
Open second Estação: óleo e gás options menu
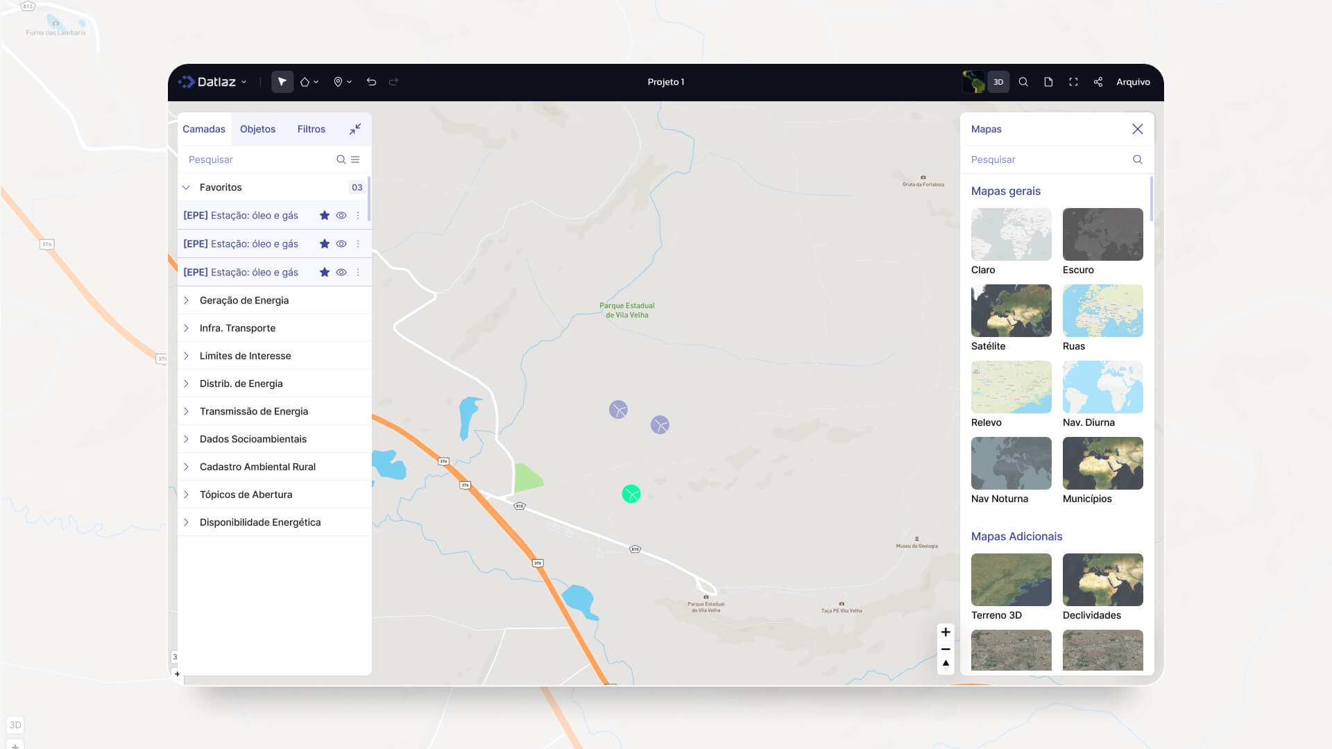click(x=358, y=244)
